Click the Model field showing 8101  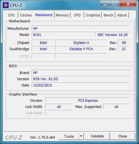[x=63, y=35]
